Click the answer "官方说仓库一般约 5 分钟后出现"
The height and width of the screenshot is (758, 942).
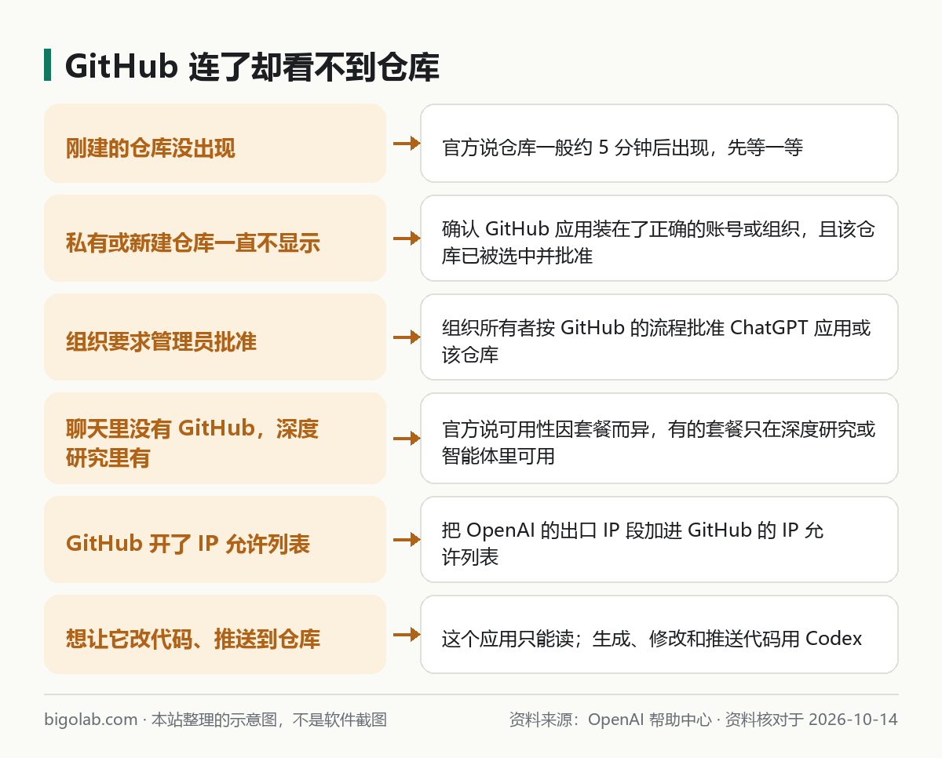(x=659, y=144)
